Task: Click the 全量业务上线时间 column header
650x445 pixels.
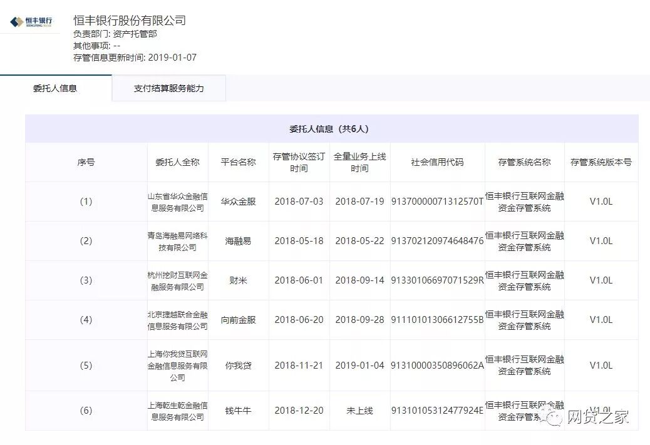Action: pos(360,163)
